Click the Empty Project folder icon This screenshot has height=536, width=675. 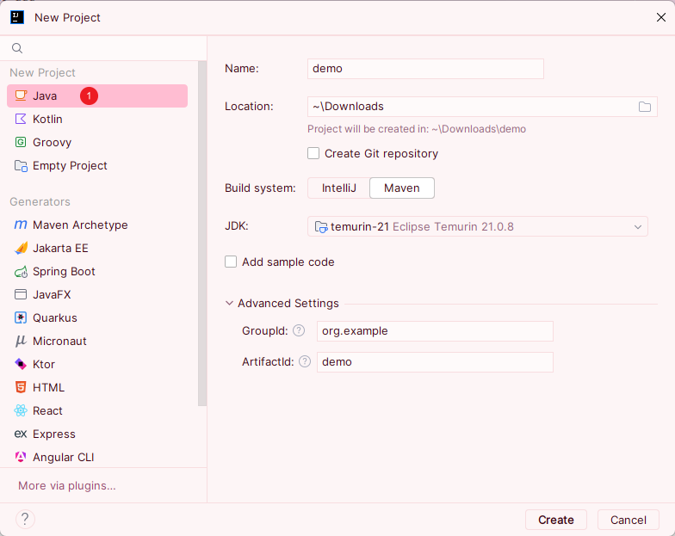coord(21,165)
